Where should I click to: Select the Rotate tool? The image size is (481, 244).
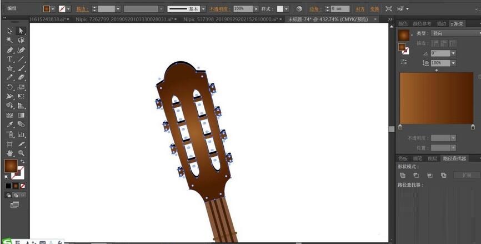pyautogui.click(x=10, y=87)
